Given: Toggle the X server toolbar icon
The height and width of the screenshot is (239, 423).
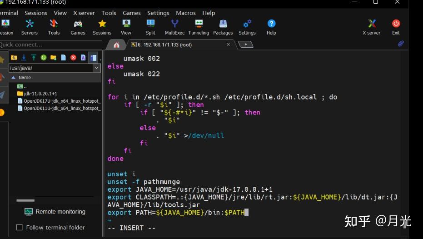Looking at the screenshot, I should coord(372,27).
